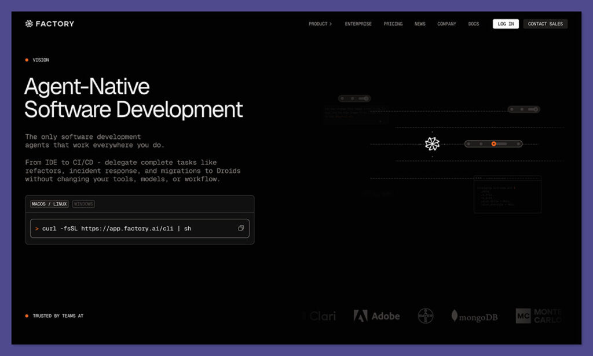Image resolution: width=593 pixels, height=356 pixels.
Task: Click the curl install command text
Action: [116, 228]
